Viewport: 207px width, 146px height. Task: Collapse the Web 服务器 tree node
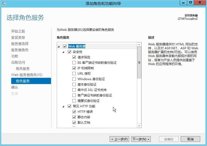click(x=59, y=47)
